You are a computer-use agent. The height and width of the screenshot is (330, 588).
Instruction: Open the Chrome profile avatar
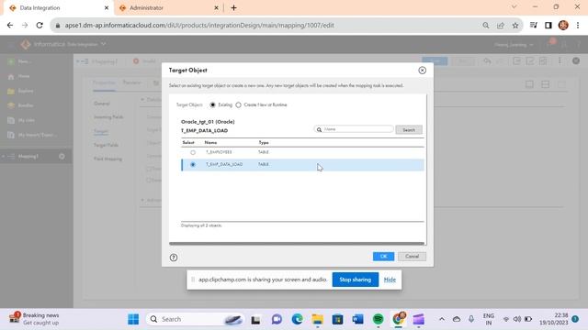pos(563,25)
